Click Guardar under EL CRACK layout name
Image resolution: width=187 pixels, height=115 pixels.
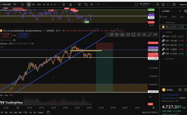click(x=145, y=6)
